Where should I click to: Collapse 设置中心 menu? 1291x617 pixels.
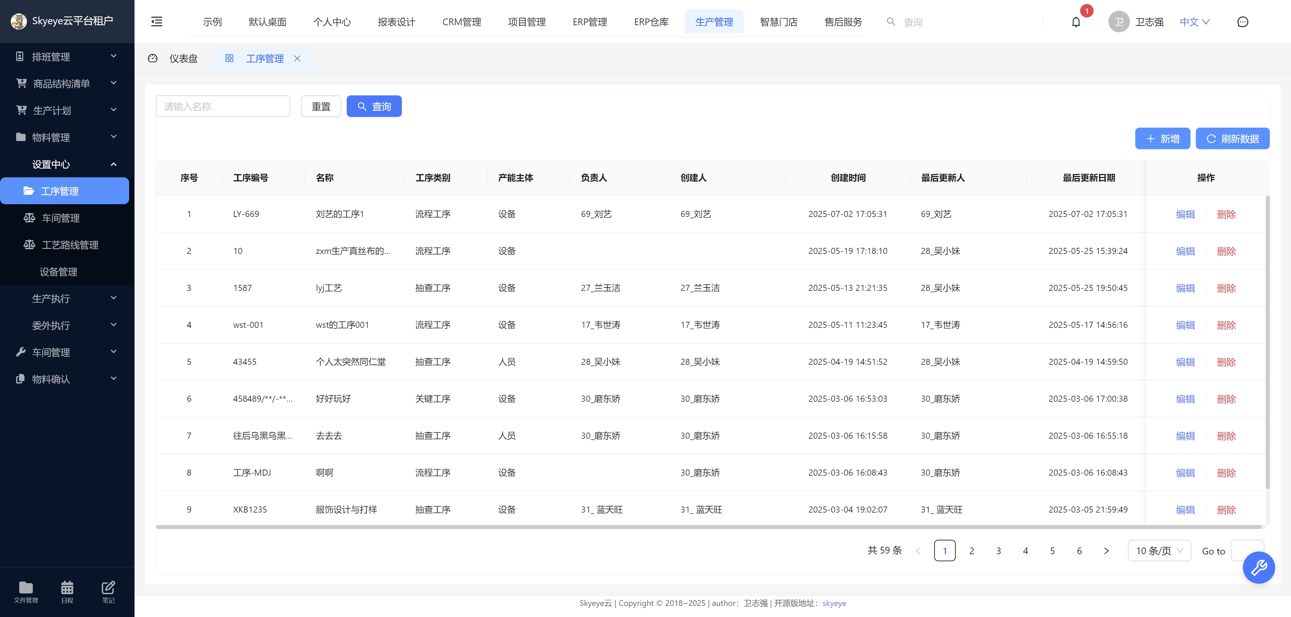[67, 164]
